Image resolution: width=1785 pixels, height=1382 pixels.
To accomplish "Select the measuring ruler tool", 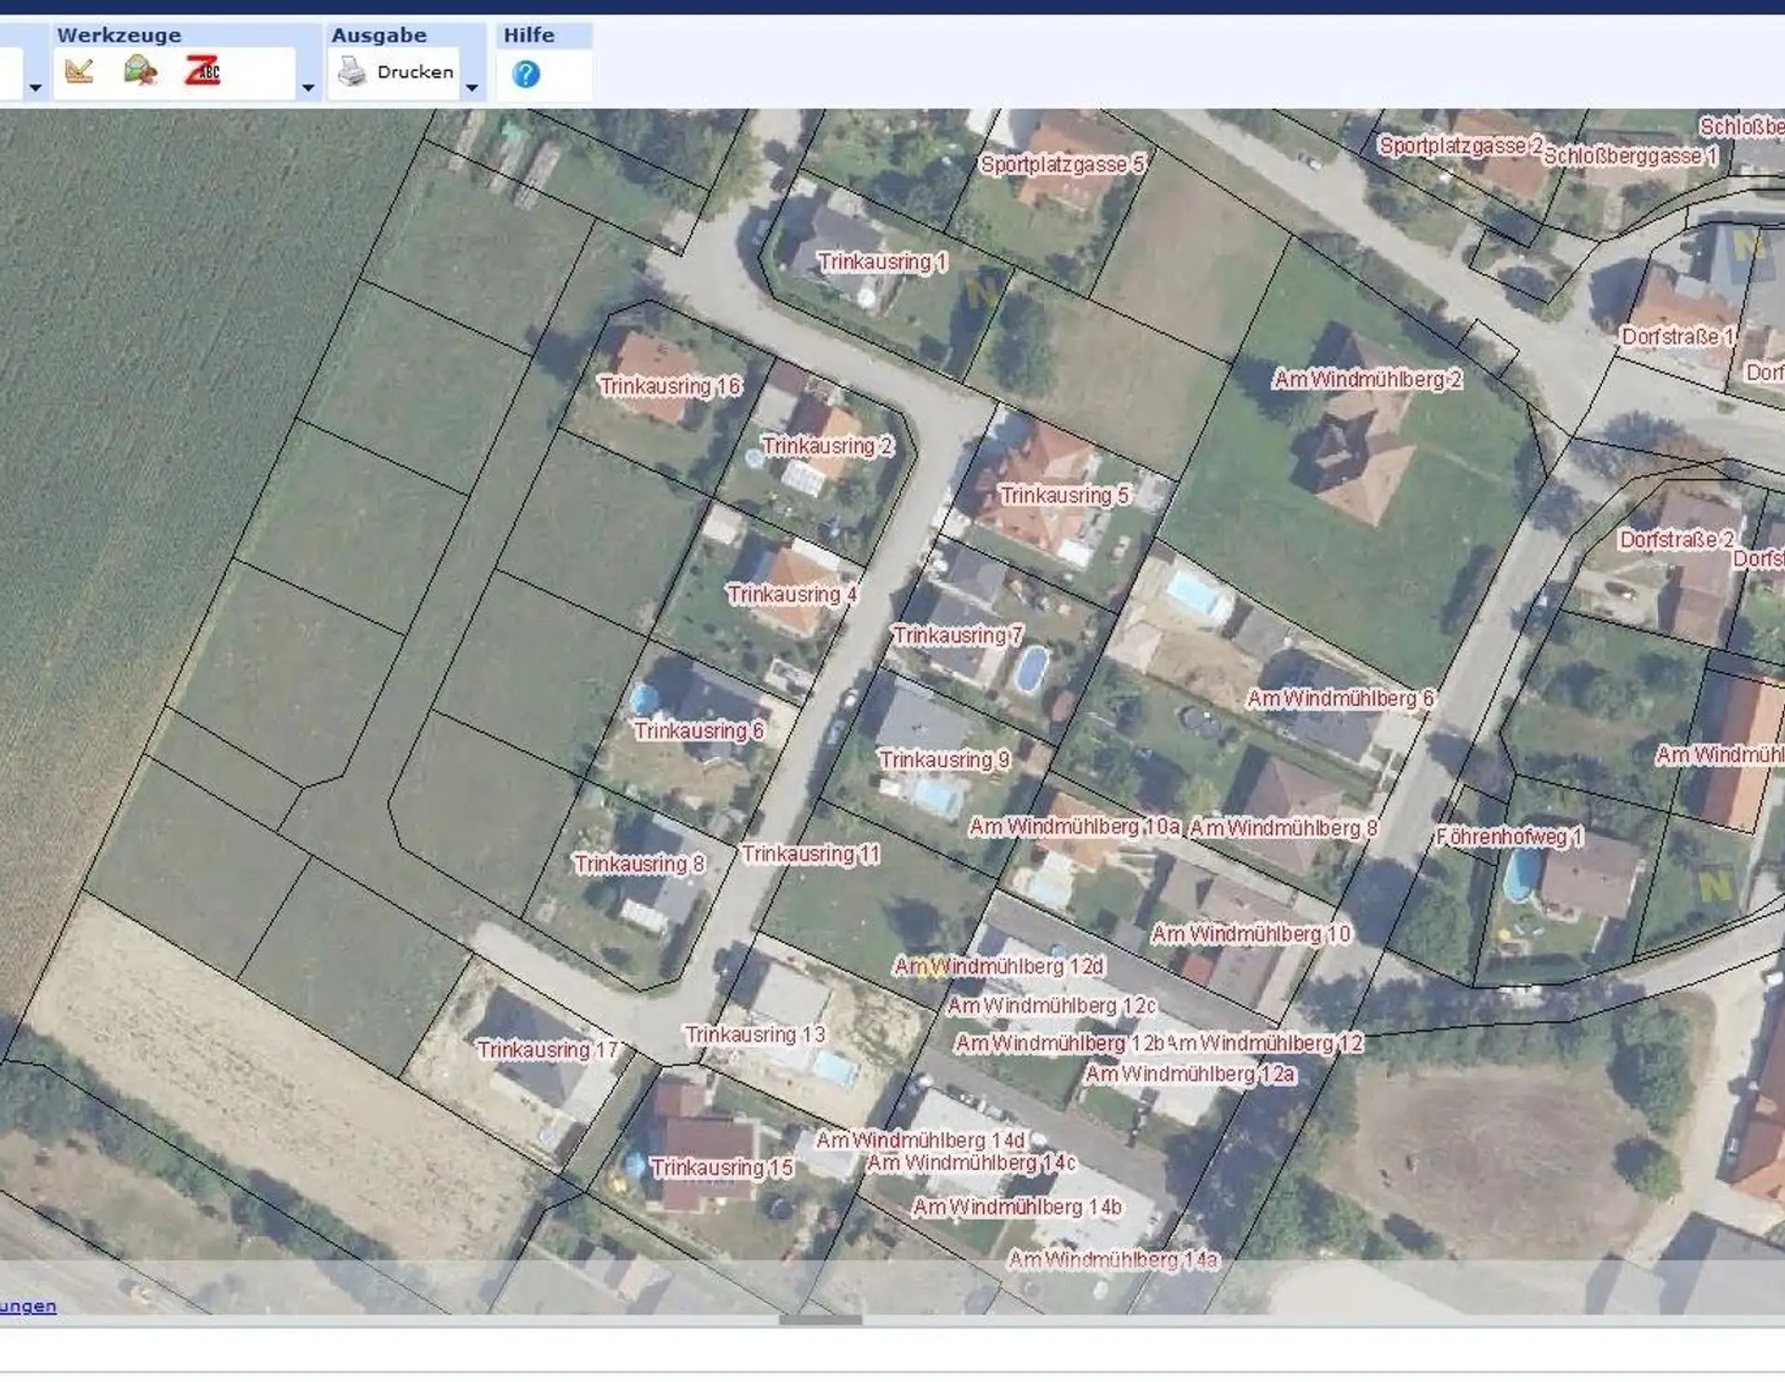I will [x=80, y=72].
